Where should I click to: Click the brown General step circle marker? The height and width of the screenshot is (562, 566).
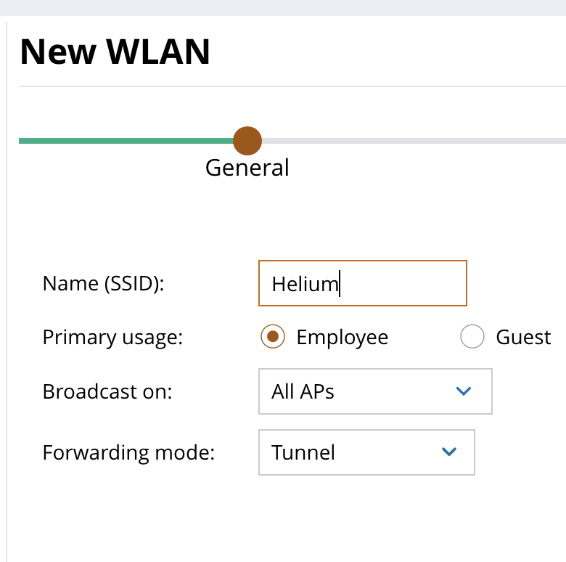click(x=247, y=140)
